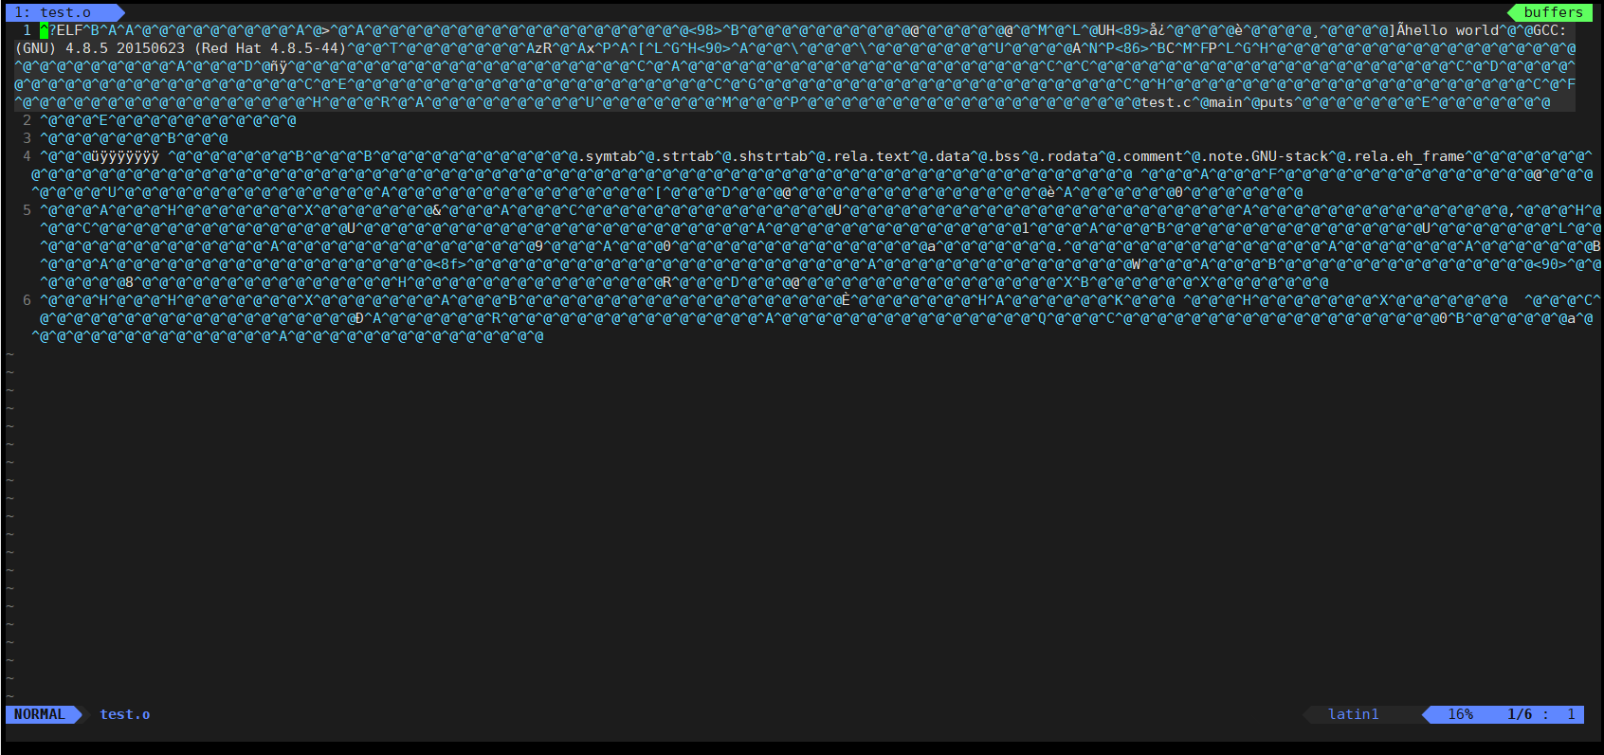Click the 16% position indicator
This screenshot has height=755, width=1604.
click(1460, 714)
